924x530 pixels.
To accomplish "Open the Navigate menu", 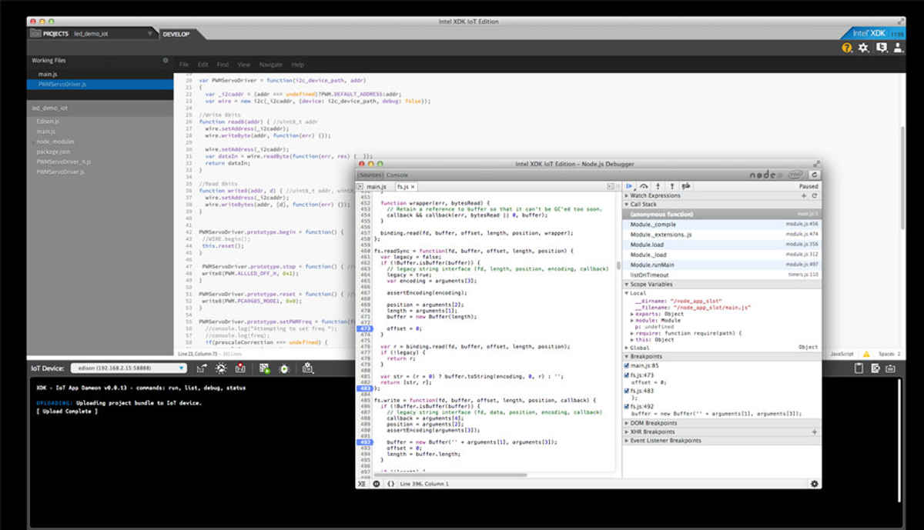I will [271, 65].
